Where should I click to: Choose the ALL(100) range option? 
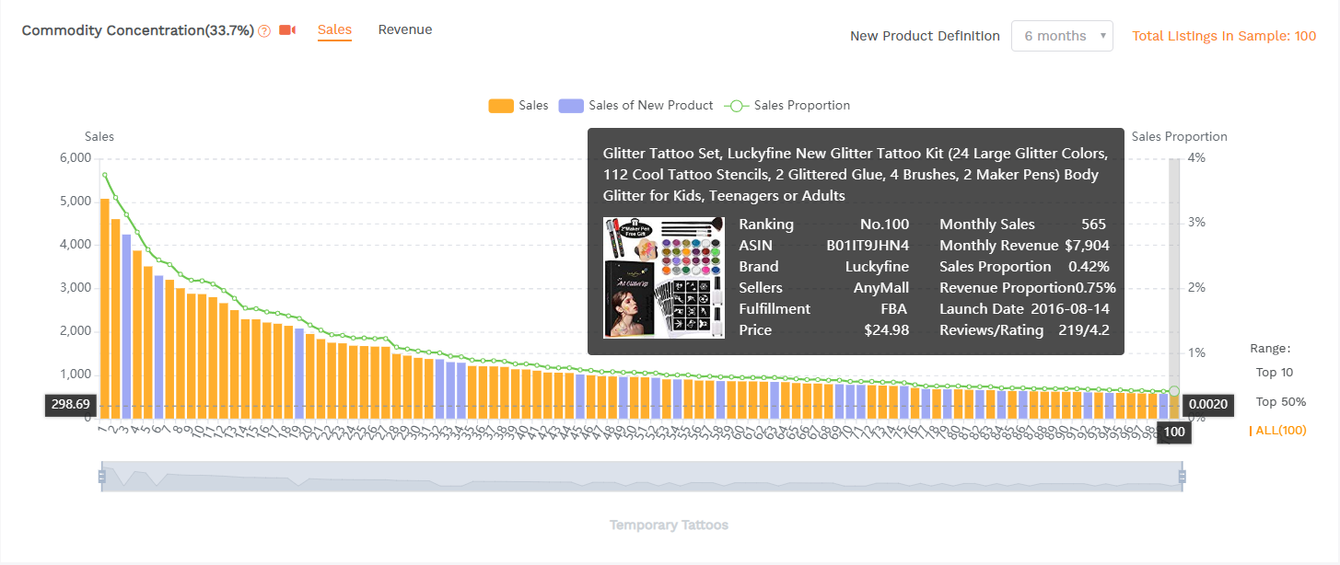(1280, 430)
